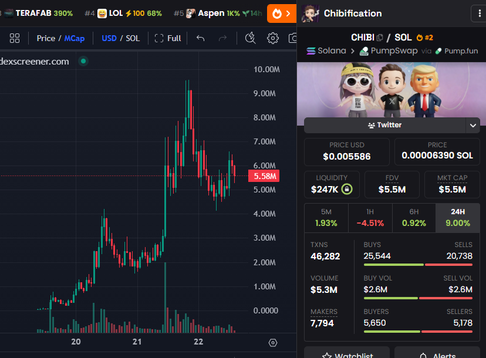Select USD denomination

point(109,38)
